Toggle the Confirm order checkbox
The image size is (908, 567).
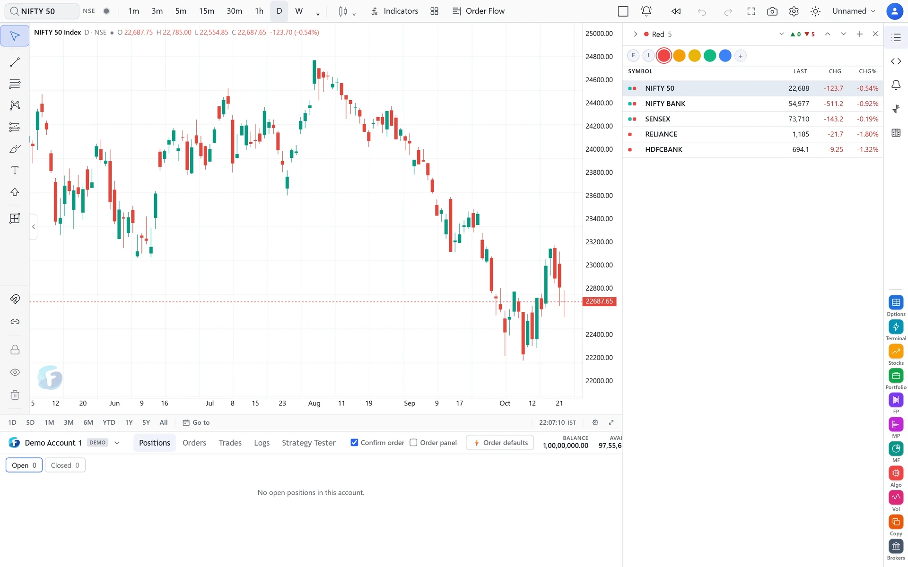pyautogui.click(x=354, y=443)
